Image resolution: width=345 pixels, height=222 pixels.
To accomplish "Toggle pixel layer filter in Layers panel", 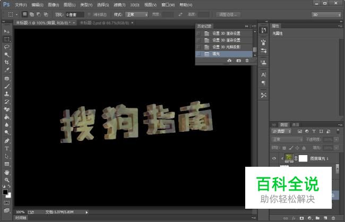I will (x=300, y=131).
